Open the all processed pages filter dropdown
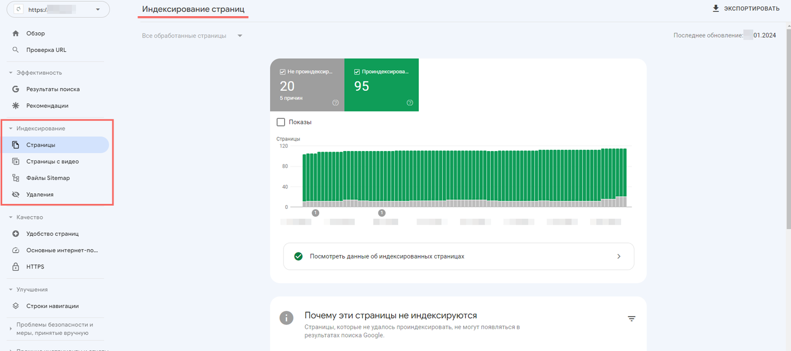Viewport: 791px width, 351px height. click(192, 36)
